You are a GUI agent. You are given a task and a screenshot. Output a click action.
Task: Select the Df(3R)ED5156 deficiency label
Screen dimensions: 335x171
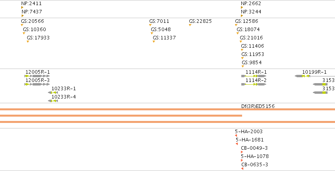(x=258, y=106)
